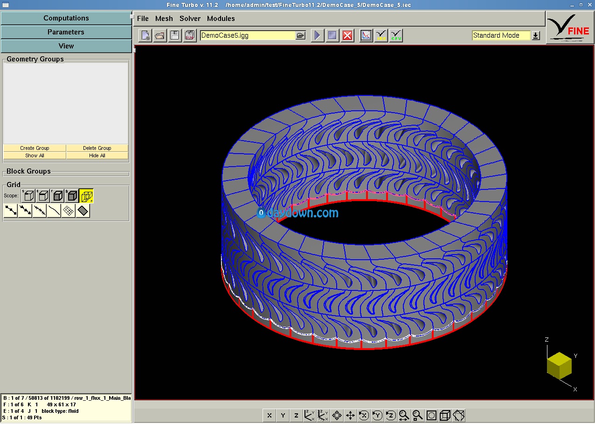595x424 pixels.
Task: Open the convergence monitor graph icon
Action: pos(366,35)
